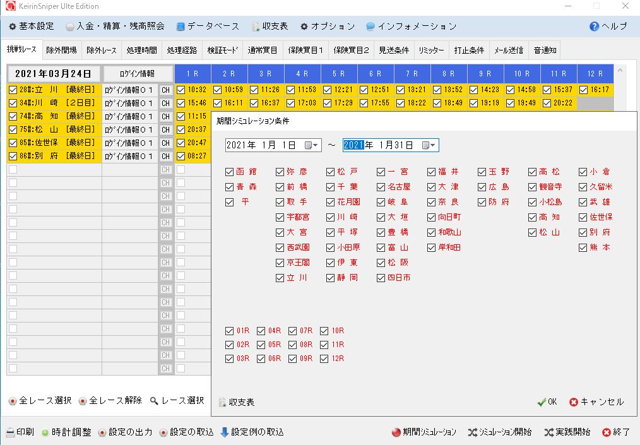This screenshot has height=445, width=640.
Task: Click the 設定の取込 icon
Action: pyautogui.click(x=163, y=432)
